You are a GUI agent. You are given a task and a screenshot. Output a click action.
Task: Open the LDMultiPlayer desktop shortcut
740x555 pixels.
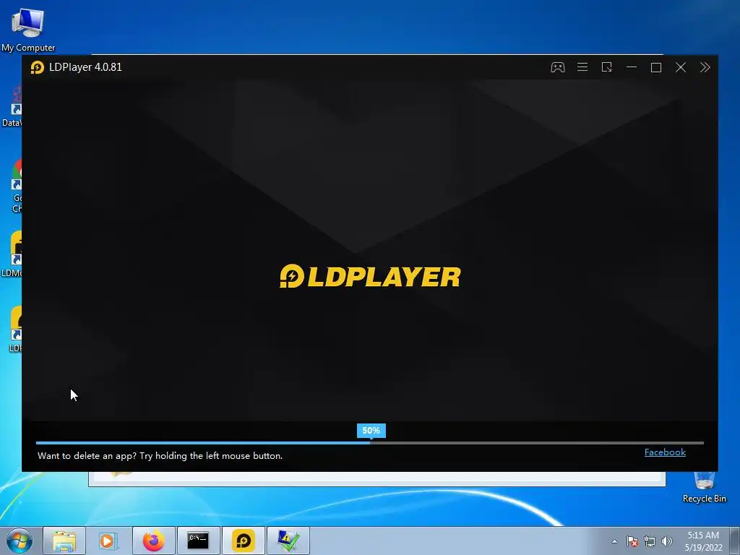click(x=12, y=254)
